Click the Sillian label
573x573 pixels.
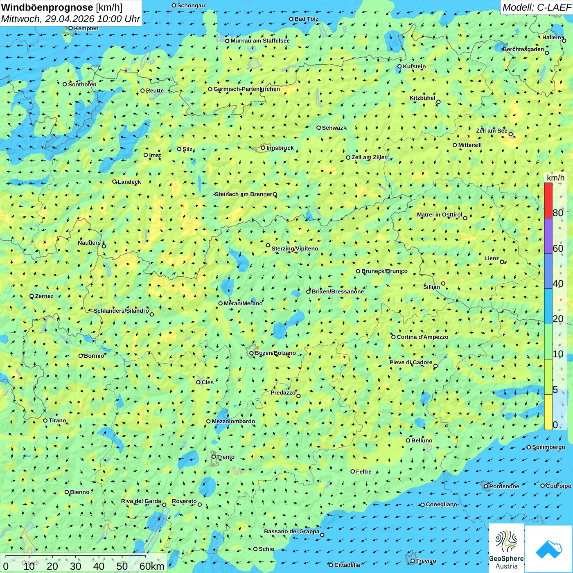click(x=431, y=286)
